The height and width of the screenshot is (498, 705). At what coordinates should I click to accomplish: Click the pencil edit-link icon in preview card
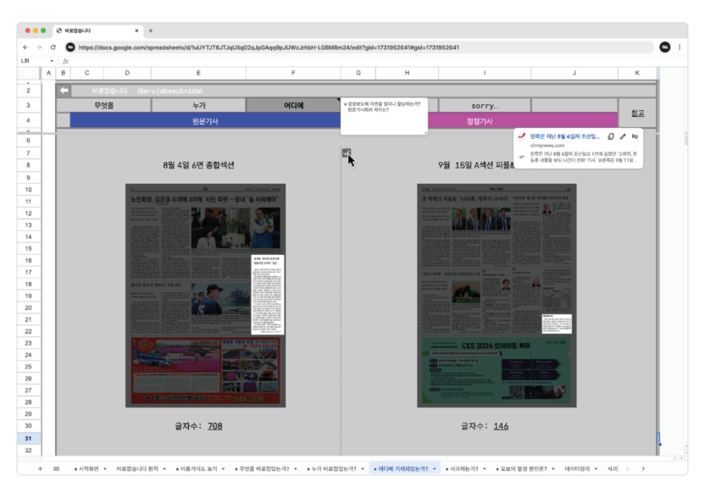[x=623, y=136]
